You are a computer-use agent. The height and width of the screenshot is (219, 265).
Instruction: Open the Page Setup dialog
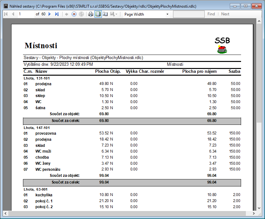coord(105,14)
